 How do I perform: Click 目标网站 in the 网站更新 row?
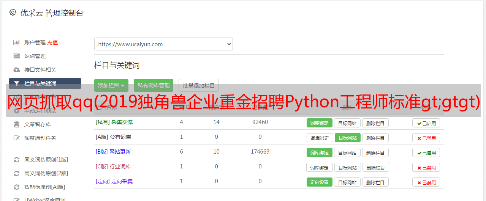pos(347,152)
